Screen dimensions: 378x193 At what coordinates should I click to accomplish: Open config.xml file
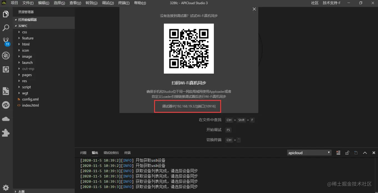[44, 99]
